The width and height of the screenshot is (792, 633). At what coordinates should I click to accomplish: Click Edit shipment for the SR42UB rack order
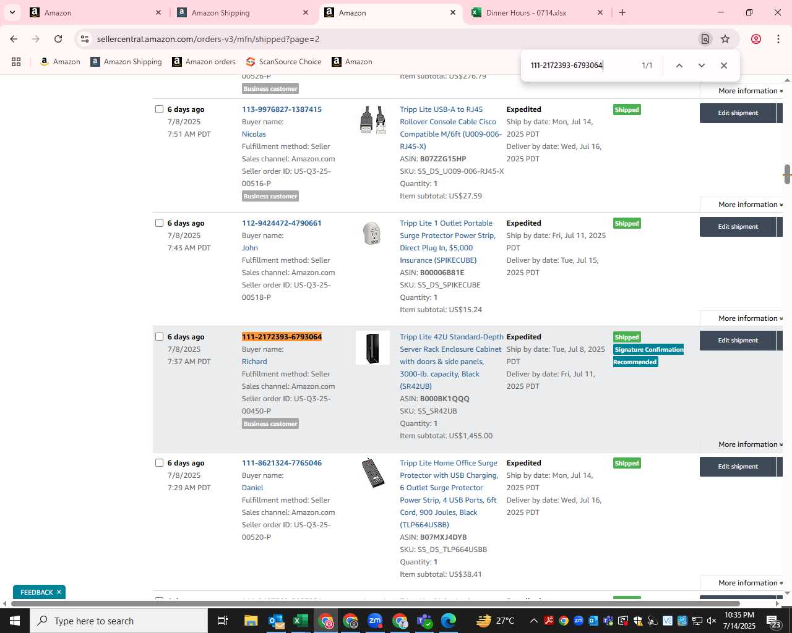(738, 341)
